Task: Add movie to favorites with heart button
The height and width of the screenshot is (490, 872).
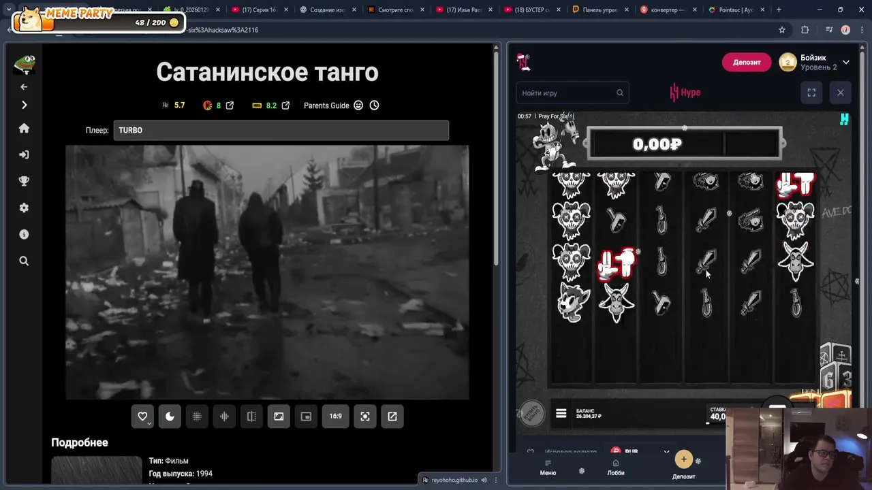Action: (x=142, y=416)
